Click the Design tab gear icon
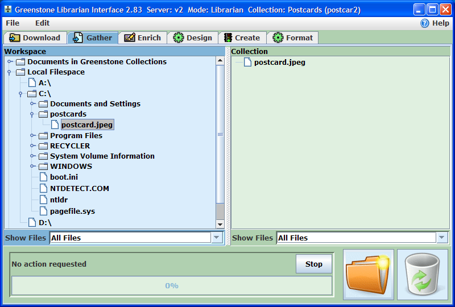This screenshot has height=307, width=455. pos(179,38)
